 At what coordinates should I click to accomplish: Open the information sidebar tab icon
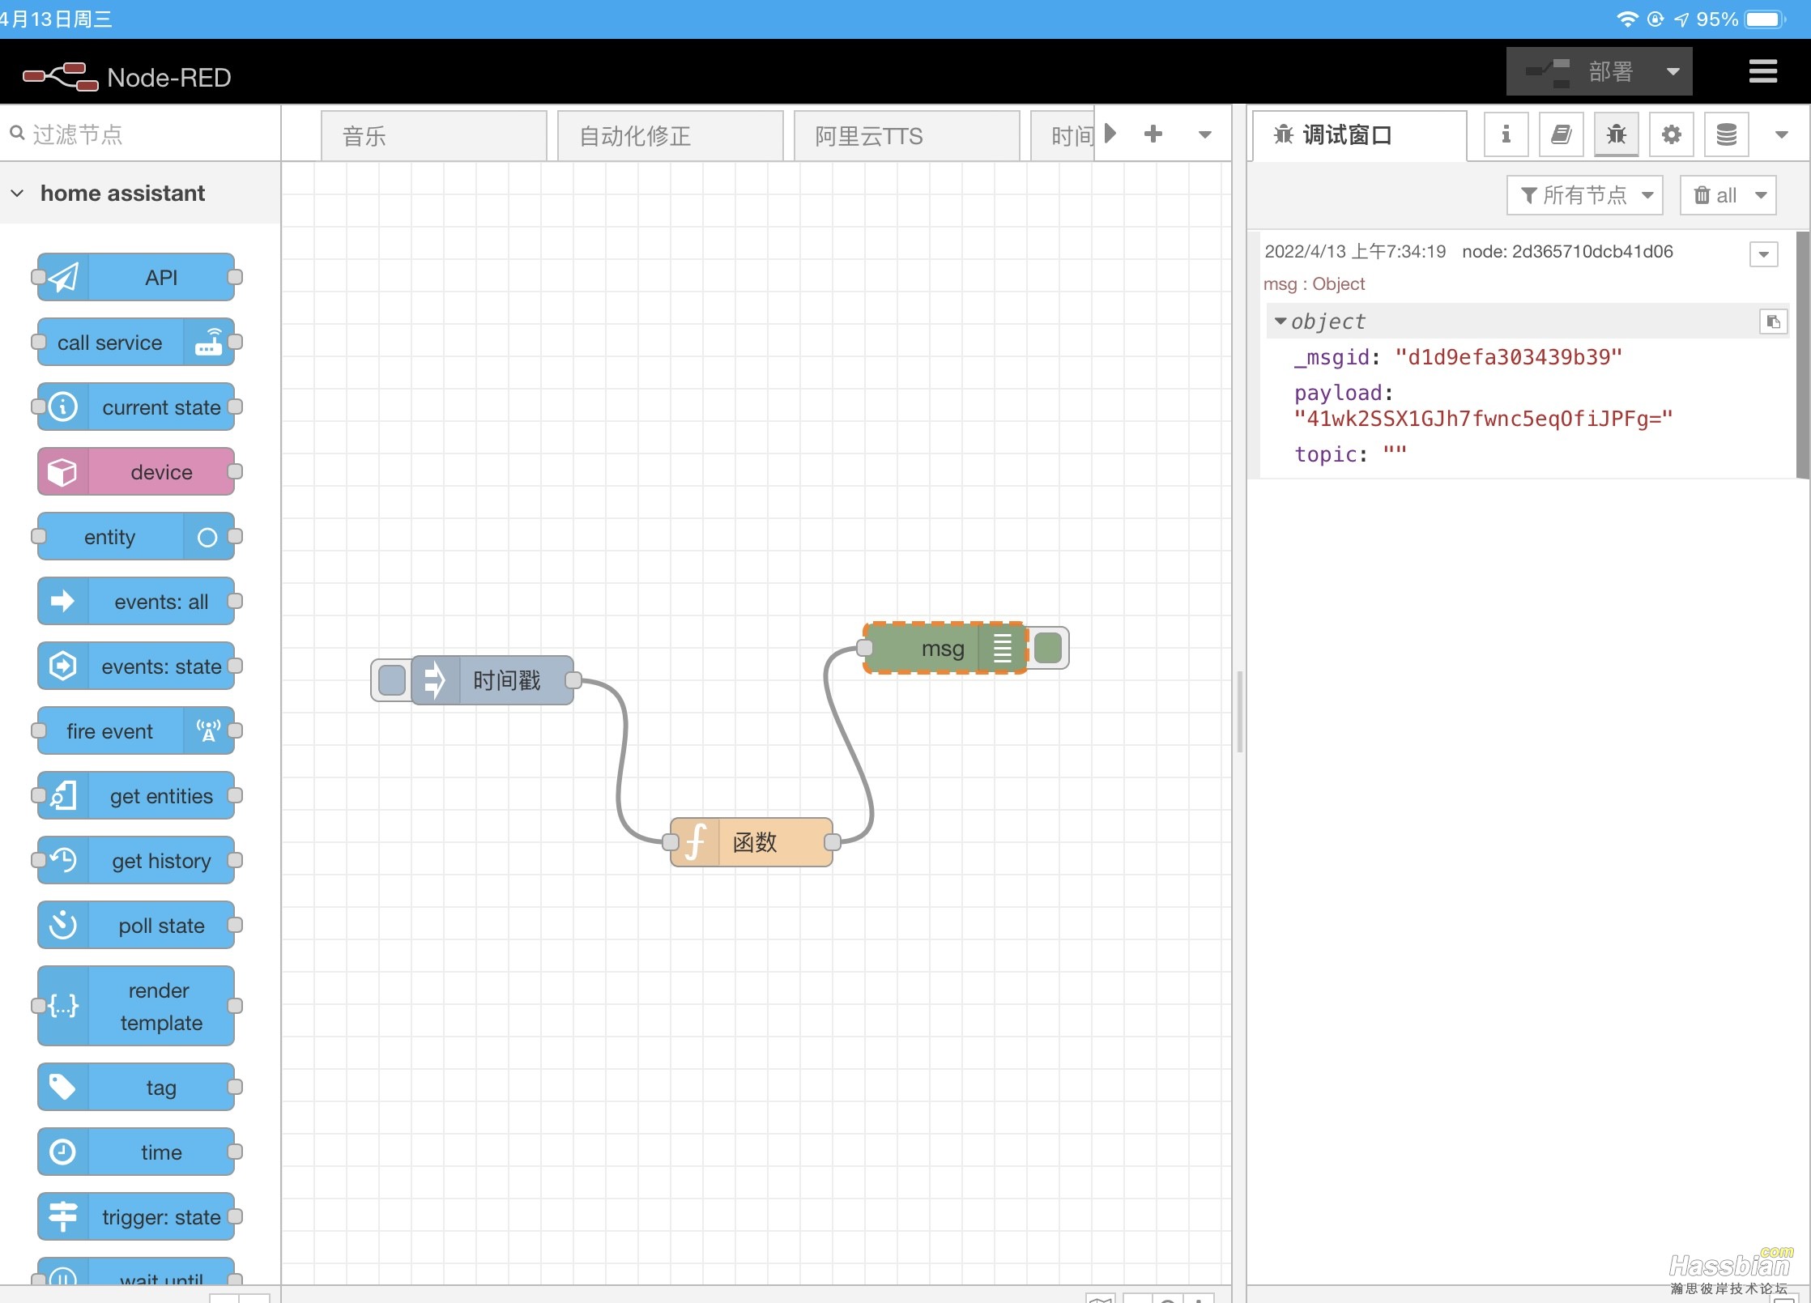coord(1506,134)
